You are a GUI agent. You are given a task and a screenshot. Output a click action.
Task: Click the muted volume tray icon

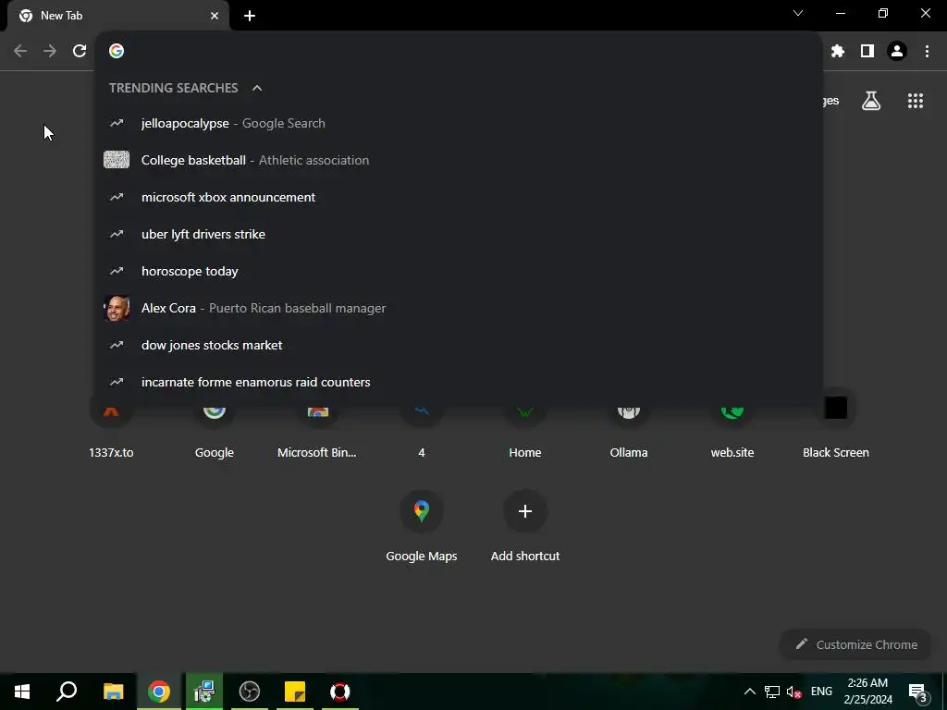(794, 692)
